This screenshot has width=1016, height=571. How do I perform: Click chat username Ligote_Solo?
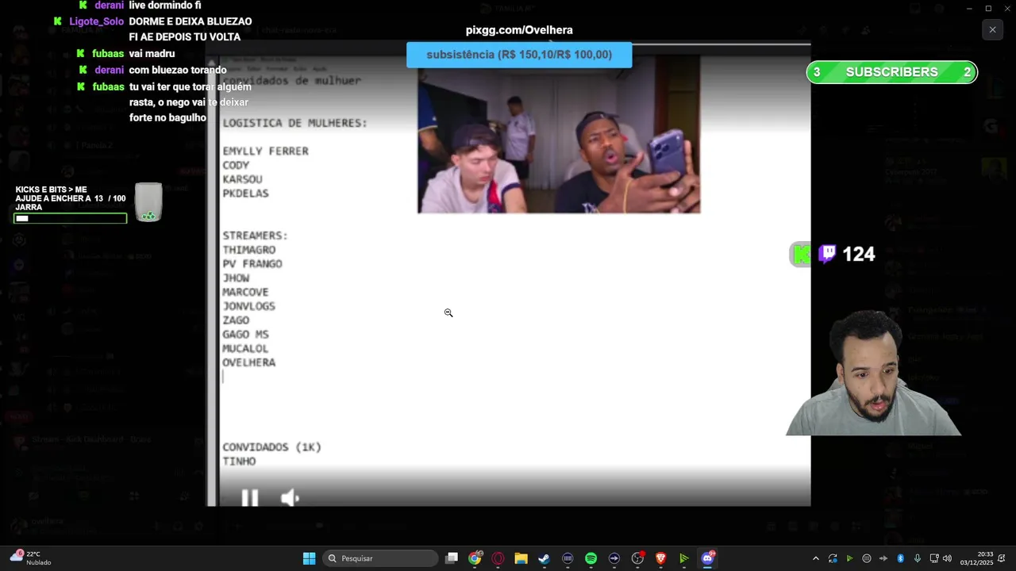96,21
